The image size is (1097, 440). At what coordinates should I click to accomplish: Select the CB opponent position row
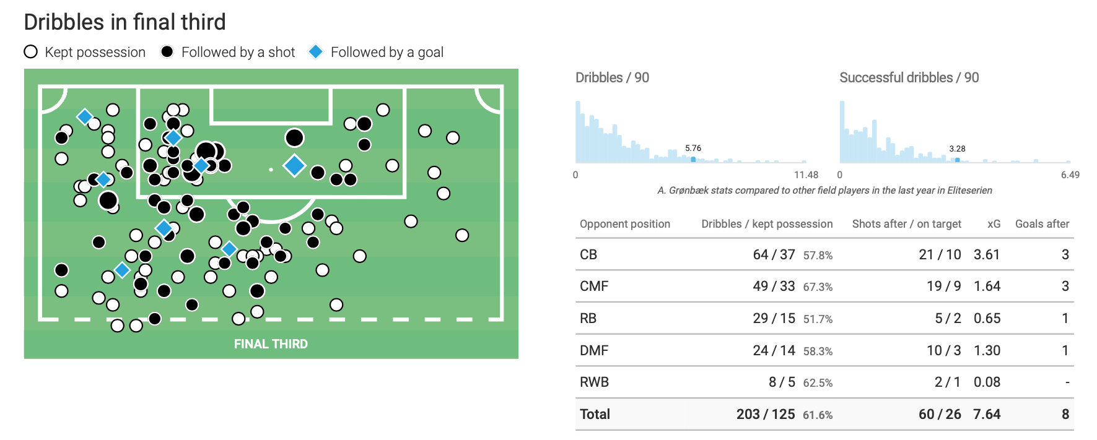pos(588,254)
